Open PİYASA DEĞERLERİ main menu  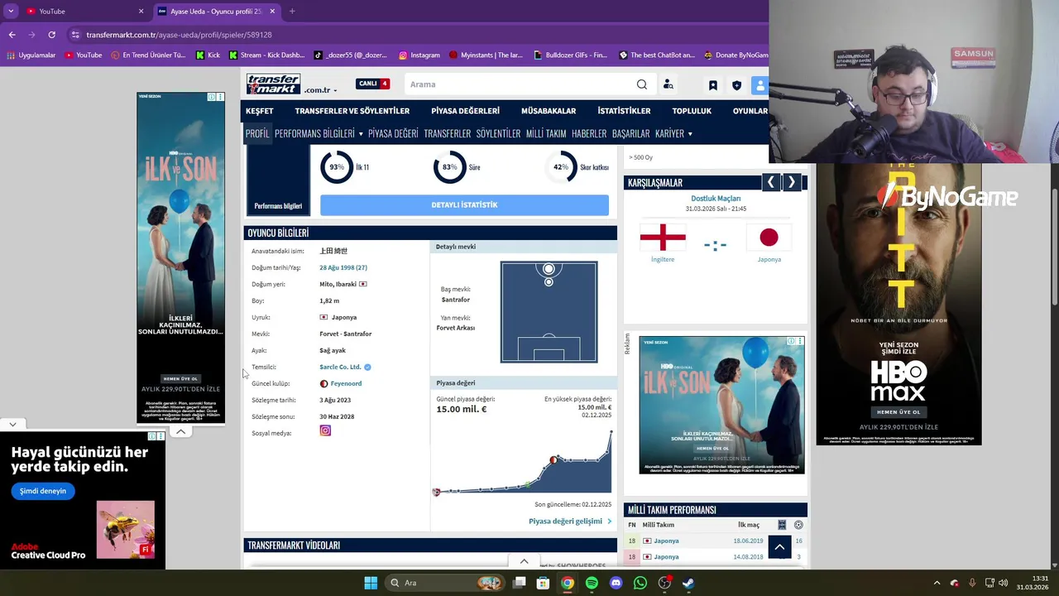(x=465, y=111)
